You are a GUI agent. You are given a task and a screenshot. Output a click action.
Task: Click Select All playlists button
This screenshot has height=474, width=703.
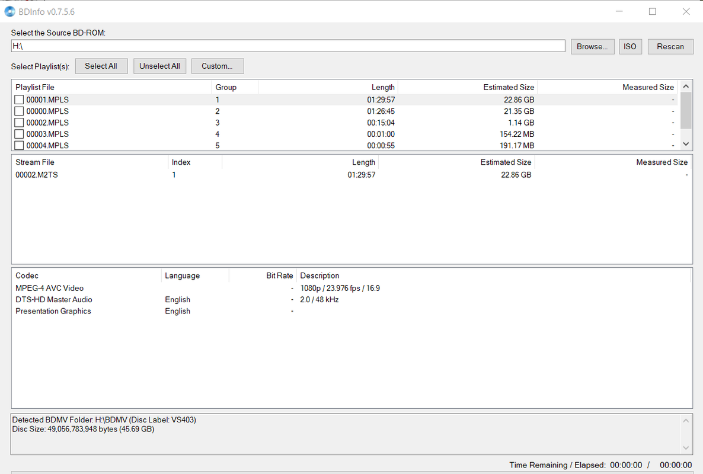tap(101, 66)
